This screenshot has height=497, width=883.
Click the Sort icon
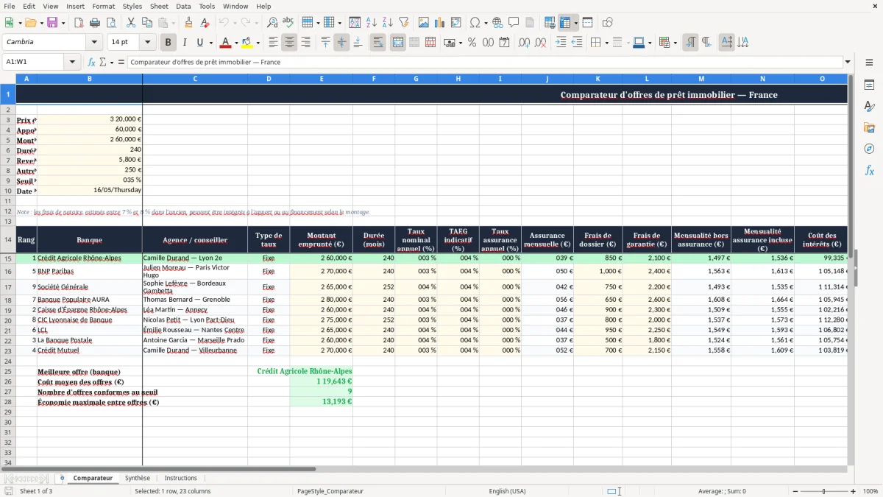(355, 23)
